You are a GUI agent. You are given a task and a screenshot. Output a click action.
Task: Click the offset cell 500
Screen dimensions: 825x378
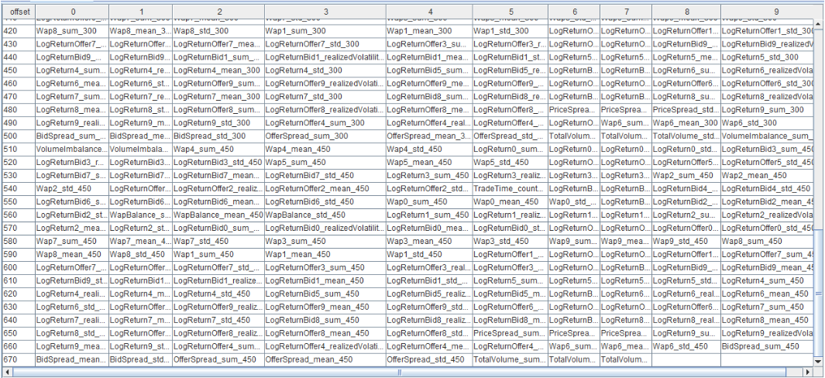click(x=17, y=136)
